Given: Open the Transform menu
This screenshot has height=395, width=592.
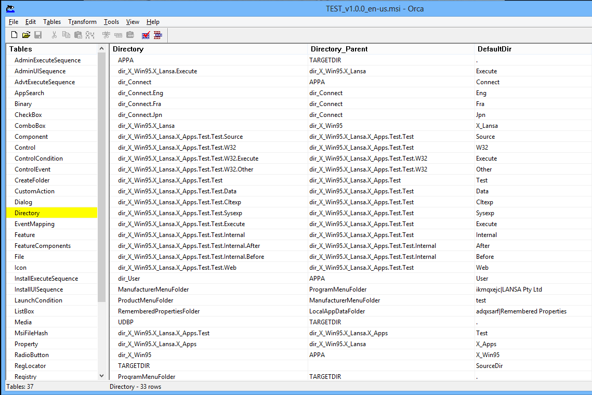Looking at the screenshot, I should pos(82,22).
